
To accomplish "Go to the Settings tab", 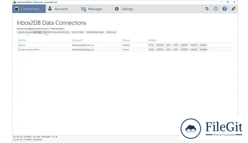I will click(x=129, y=9).
